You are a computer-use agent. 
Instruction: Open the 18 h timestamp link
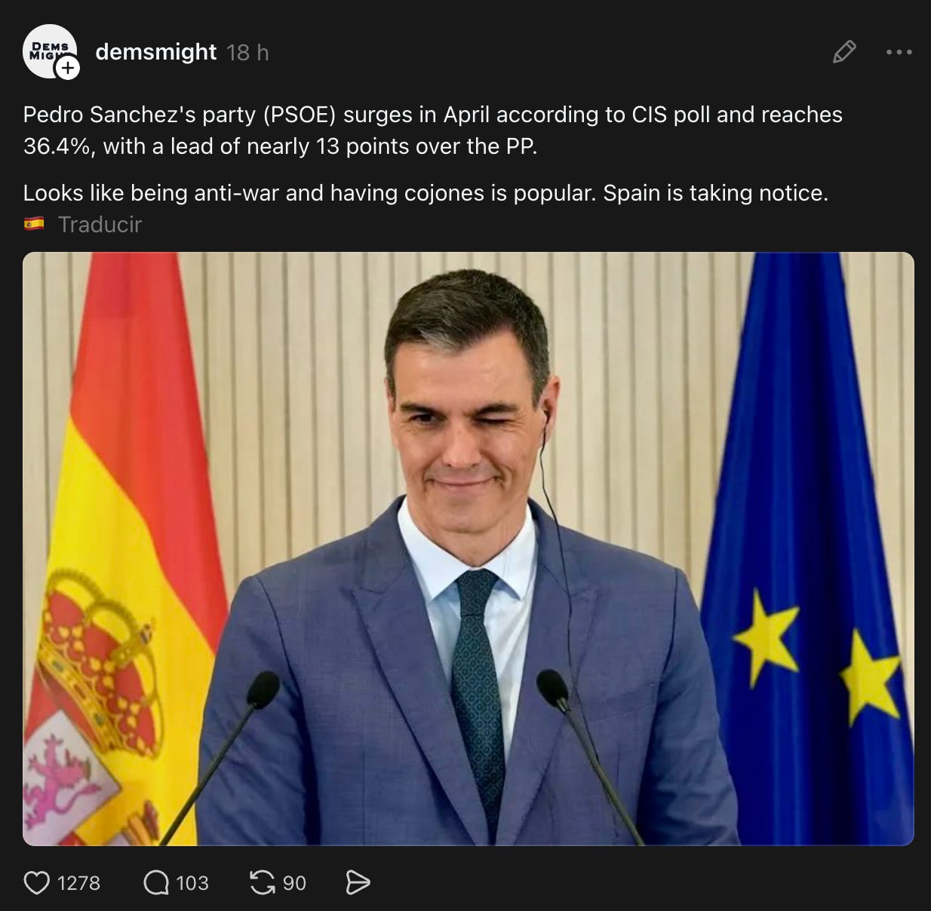pos(247,52)
